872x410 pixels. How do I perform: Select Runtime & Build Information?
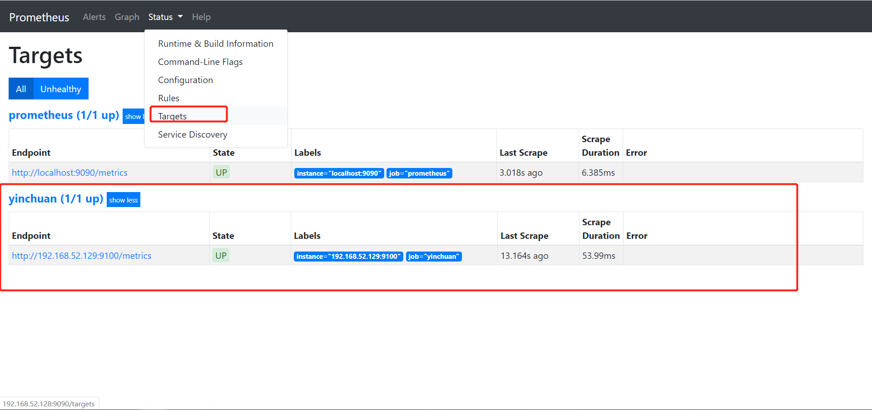pos(216,44)
